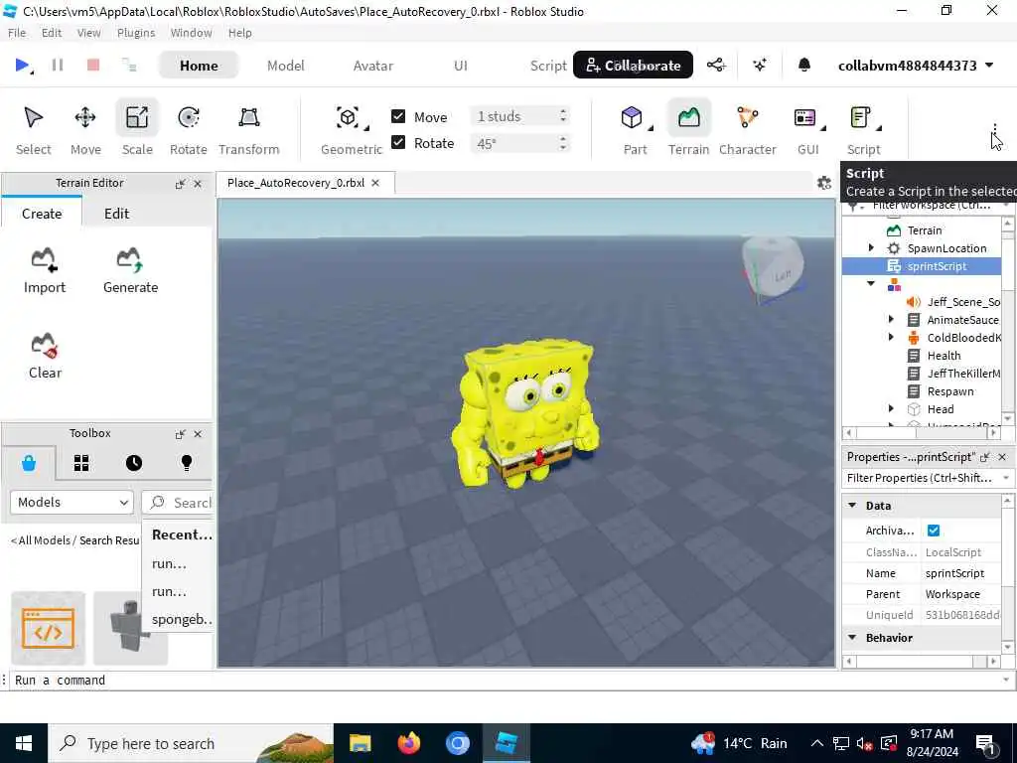Image resolution: width=1017 pixels, height=763 pixels.
Task: Toggle the Archivable property checkbox
Action: tap(934, 531)
